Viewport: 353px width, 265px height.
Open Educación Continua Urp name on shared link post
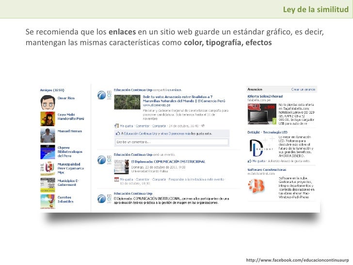pyautogui.click(x=133, y=90)
